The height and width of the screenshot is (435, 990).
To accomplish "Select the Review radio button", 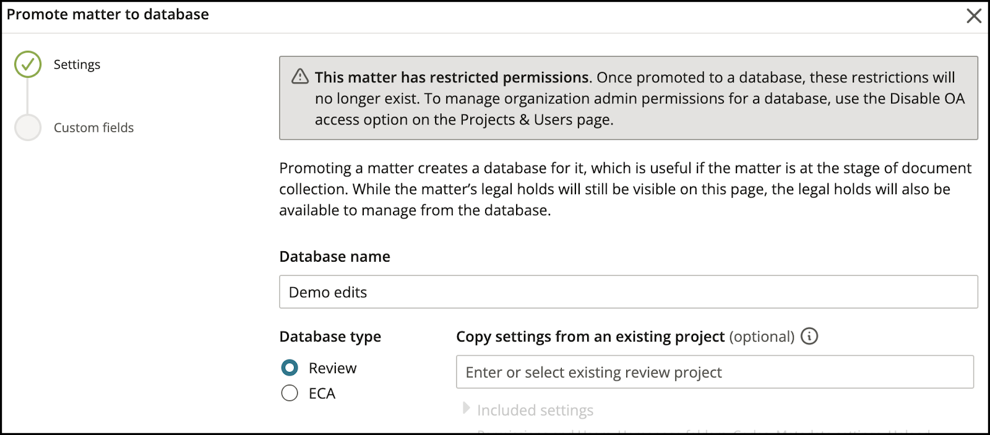I will (290, 368).
